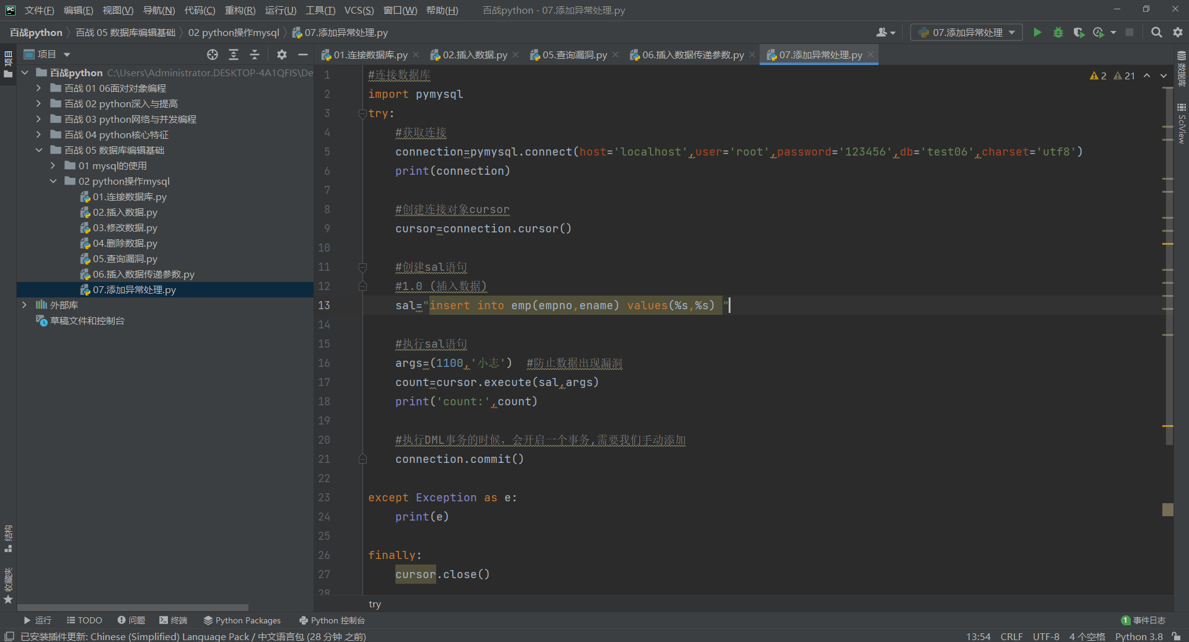Close the 05.查询漏洞.py tab
Image resolution: width=1189 pixels, height=642 pixels.
pos(615,55)
